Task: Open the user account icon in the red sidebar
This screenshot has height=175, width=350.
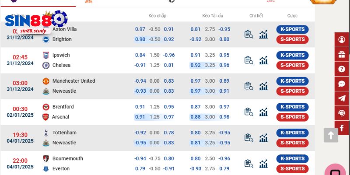Action: pos(342,40)
